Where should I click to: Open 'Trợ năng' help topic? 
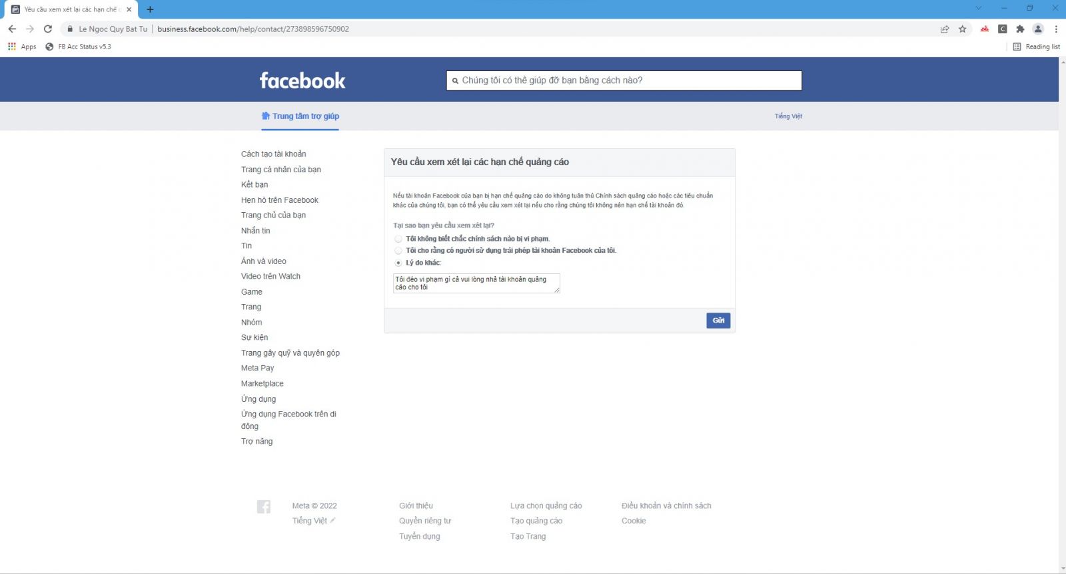tap(257, 442)
